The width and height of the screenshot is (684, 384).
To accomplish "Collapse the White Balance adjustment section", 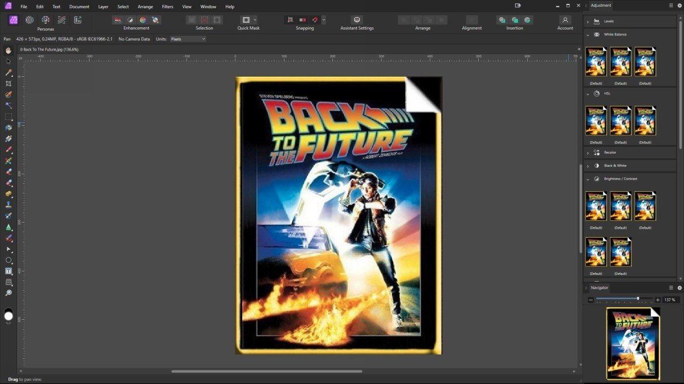I will tap(588, 35).
